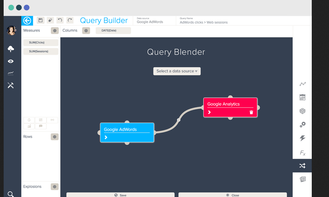This screenshot has height=197, width=329.
Task: Click the eraser icon in the toolbar
Action: (50, 20)
